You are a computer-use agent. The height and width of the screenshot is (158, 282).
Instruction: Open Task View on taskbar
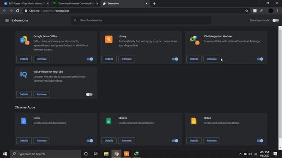coord(96,154)
